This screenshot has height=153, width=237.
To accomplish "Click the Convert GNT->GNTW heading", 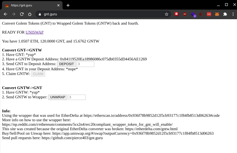I will pyautogui.click(x=22, y=50).
